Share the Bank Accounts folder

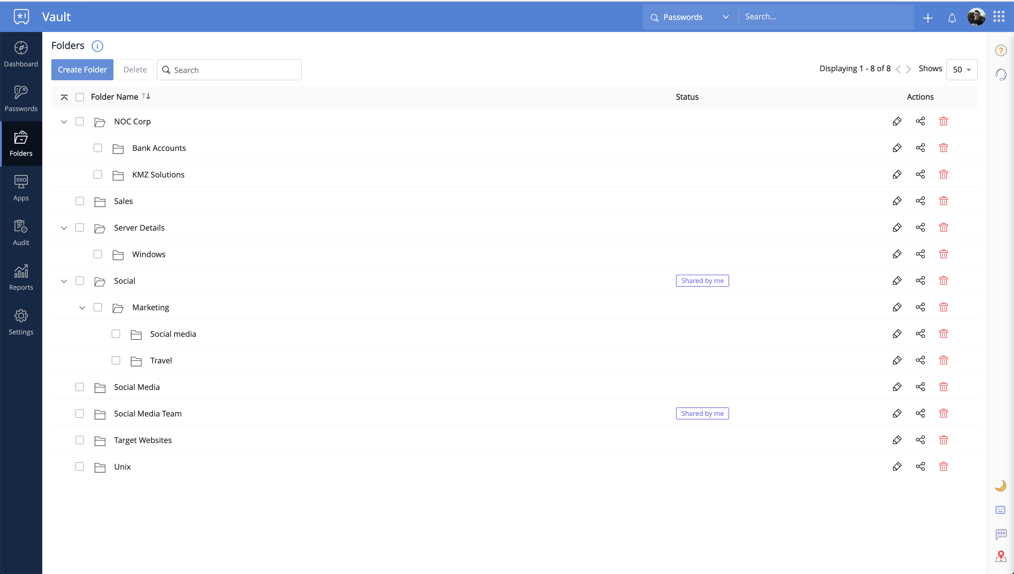coord(920,148)
